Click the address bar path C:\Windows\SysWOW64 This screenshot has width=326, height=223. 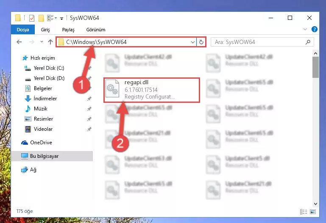(x=96, y=42)
